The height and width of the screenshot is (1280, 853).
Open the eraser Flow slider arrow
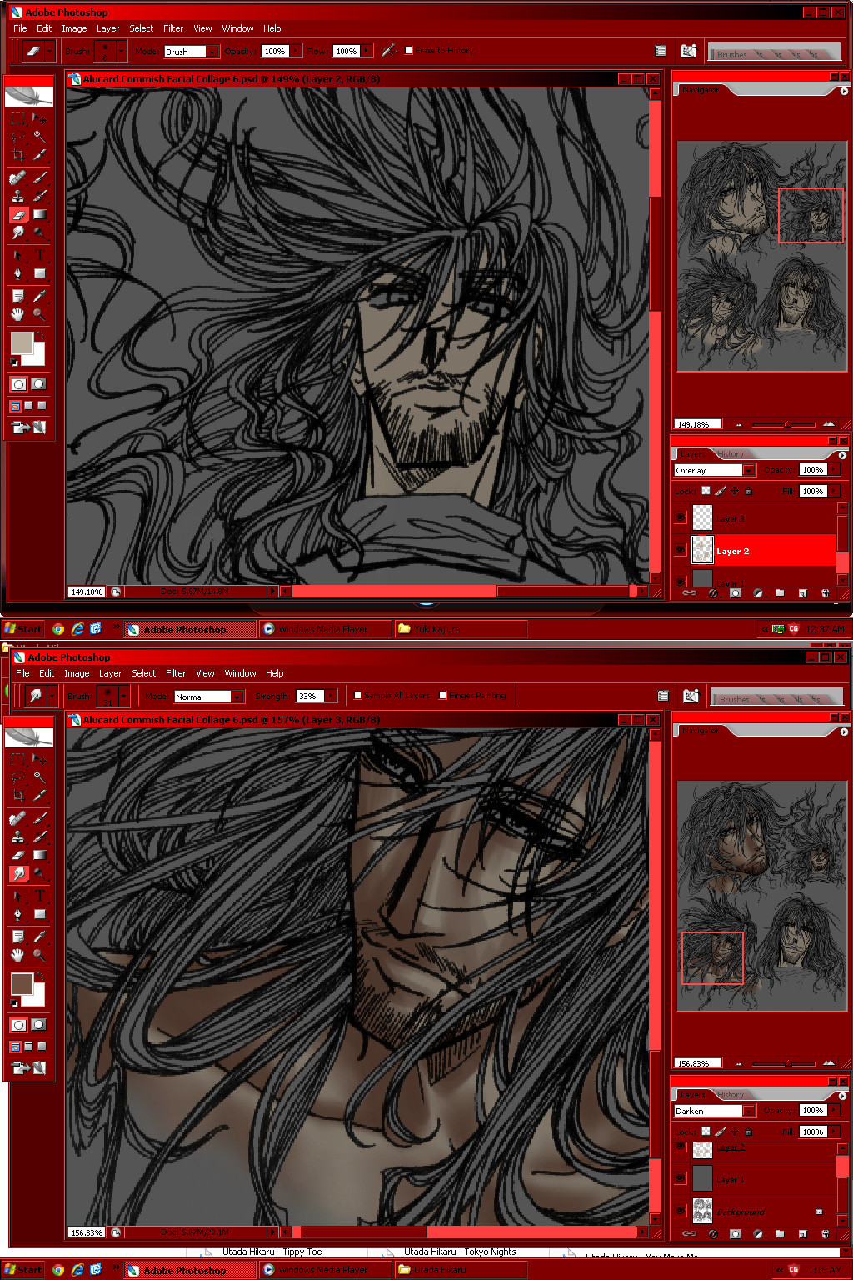(367, 51)
